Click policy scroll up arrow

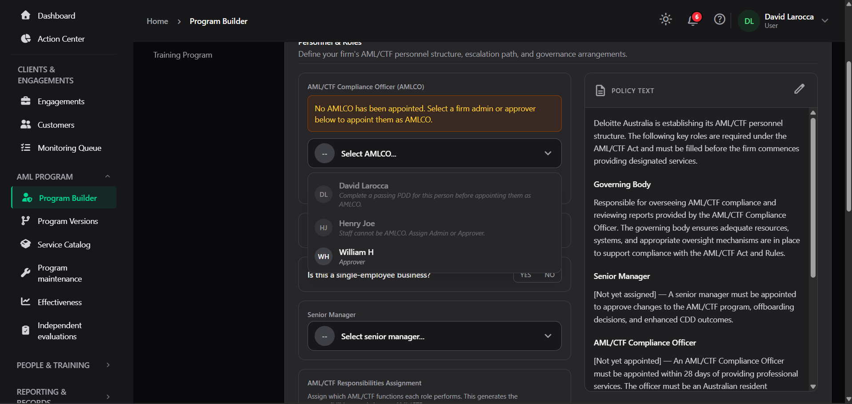coord(813,113)
